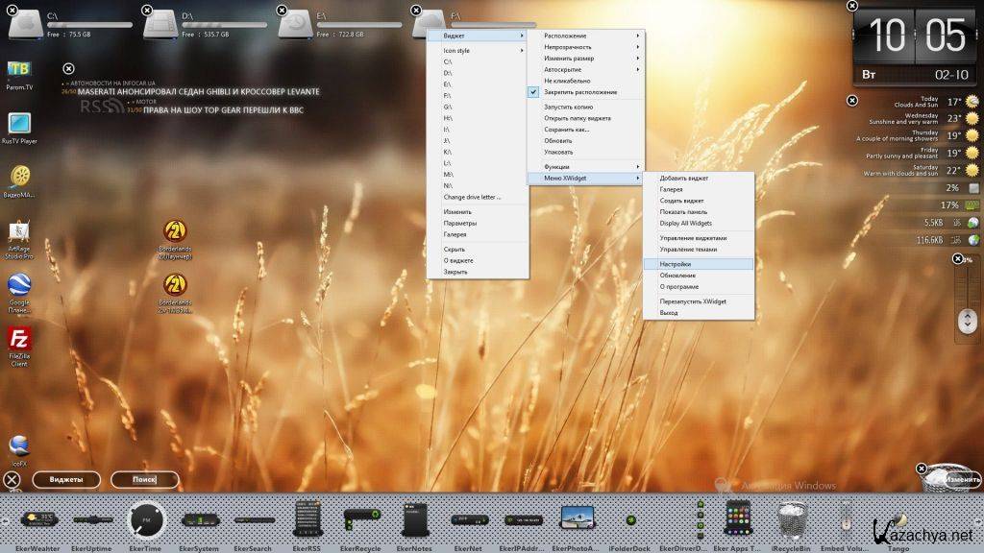984x553 pixels.
Task: Click the Виджеты button
Action: [66, 479]
